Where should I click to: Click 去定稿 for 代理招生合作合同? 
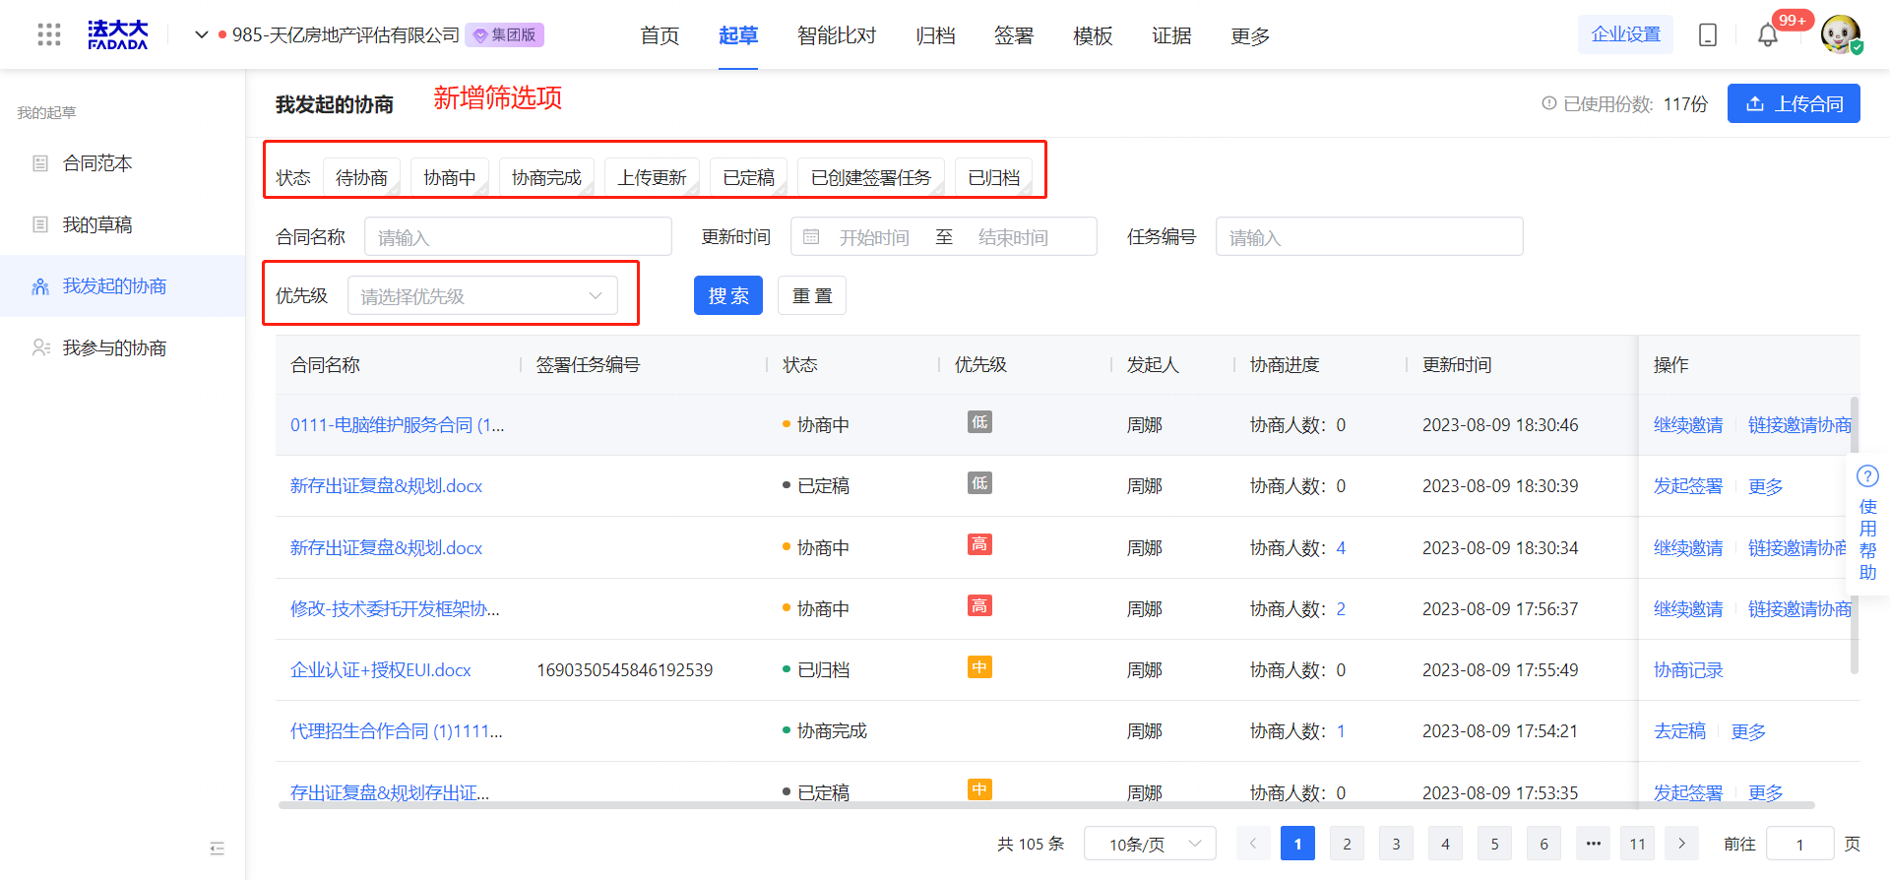(1679, 731)
